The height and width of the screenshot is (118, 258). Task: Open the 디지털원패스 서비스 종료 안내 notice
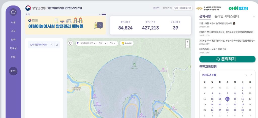click(213, 49)
